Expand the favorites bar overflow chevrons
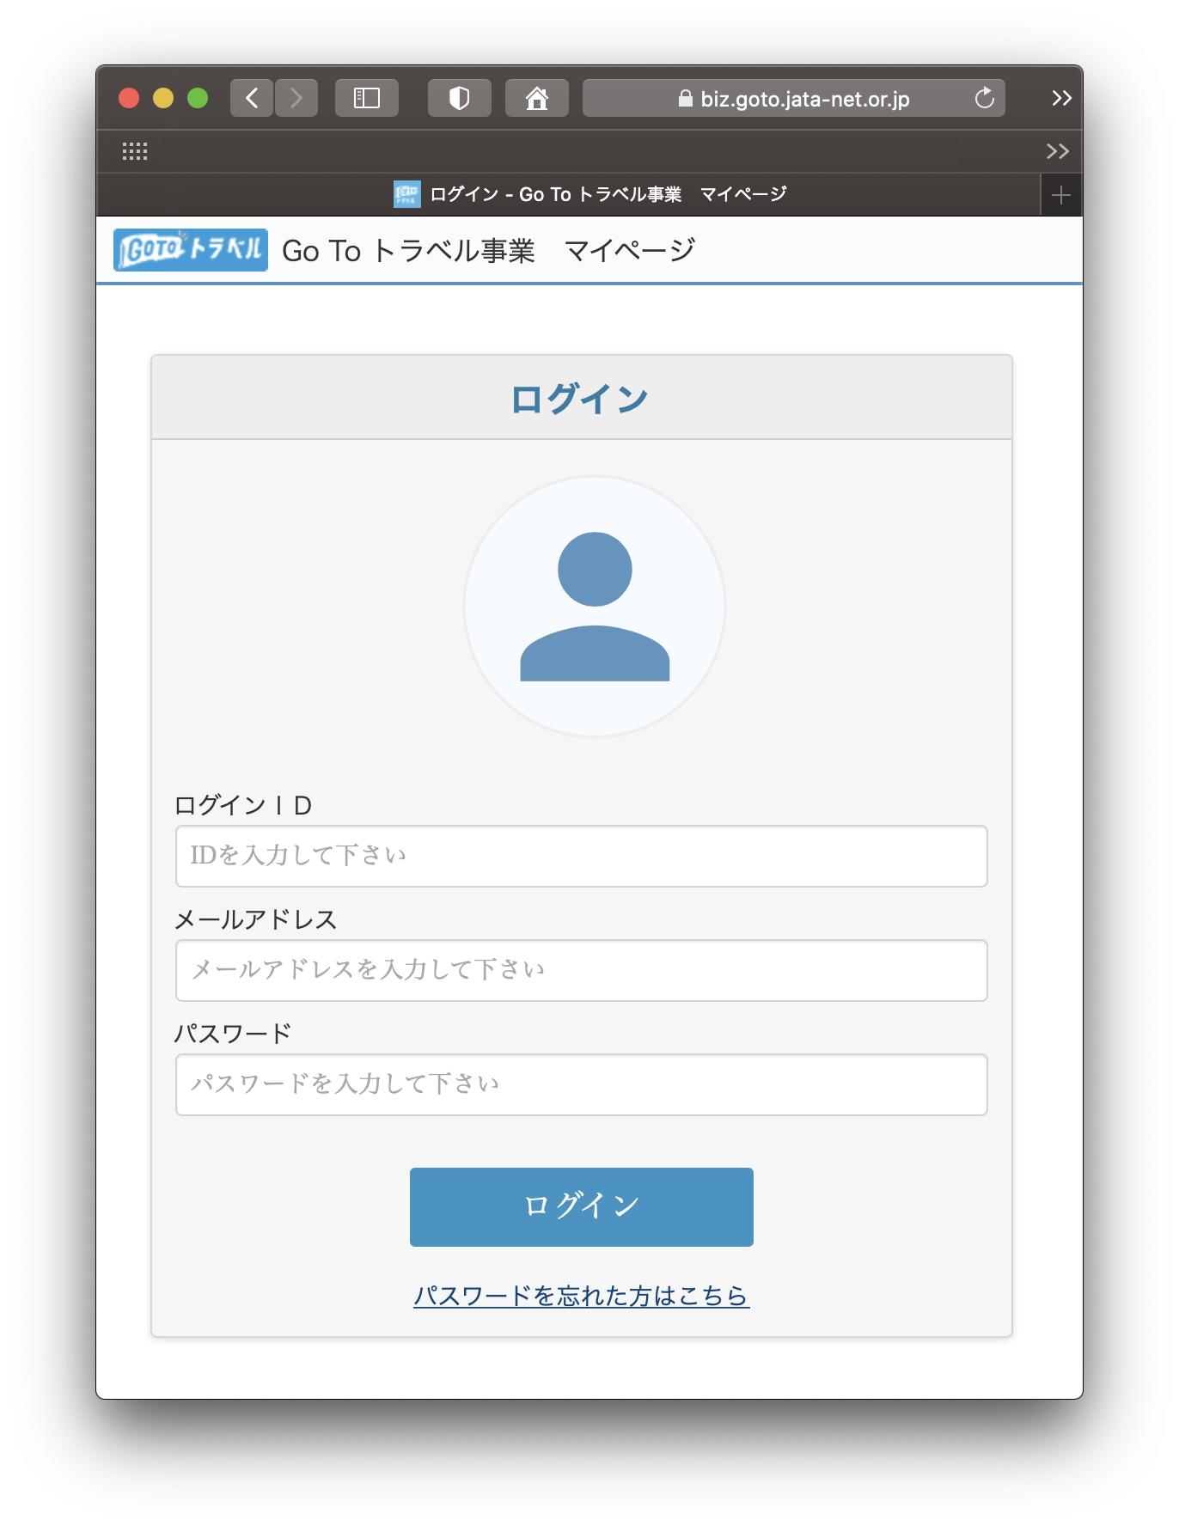The width and height of the screenshot is (1179, 1526). pos(1057,152)
